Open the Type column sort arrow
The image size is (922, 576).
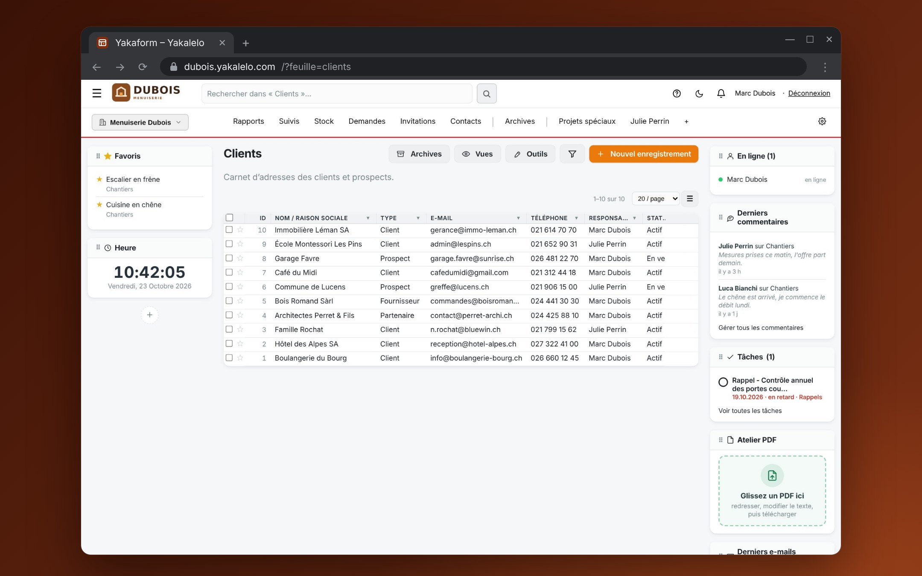tap(418, 218)
